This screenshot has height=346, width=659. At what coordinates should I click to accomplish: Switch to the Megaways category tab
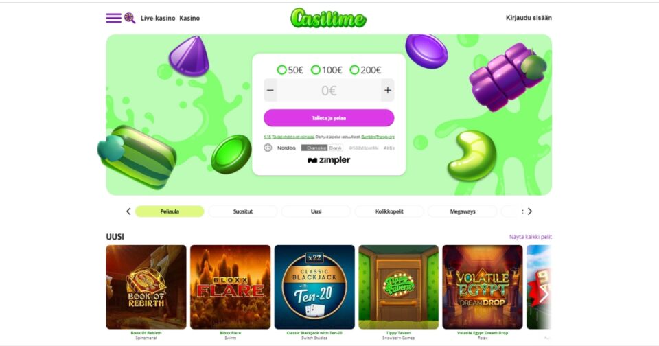point(462,211)
